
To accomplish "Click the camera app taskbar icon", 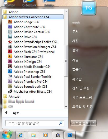I will (x=58, y=135).
